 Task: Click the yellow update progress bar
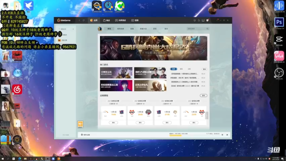point(175,136)
